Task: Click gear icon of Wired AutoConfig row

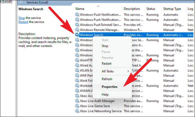Action: [x=77, y=65]
